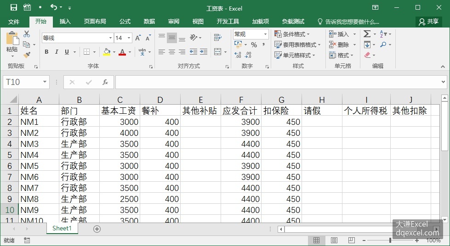Increase decimal places
Image resolution: width=450 pixels, height=246 pixels.
click(x=238, y=55)
